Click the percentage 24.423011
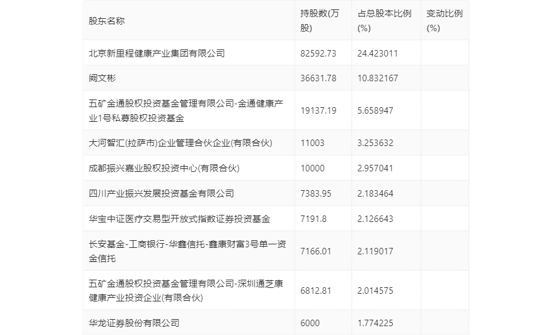Viewport: 552px width, 335px height. (x=377, y=54)
